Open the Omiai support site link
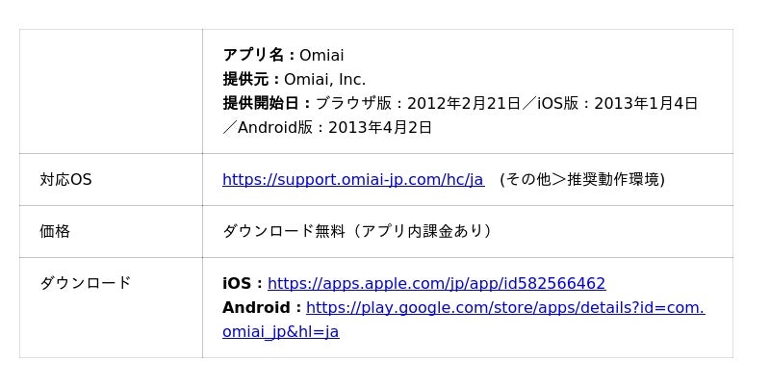This screenshot has height=387, width=770. pos(352,180)
